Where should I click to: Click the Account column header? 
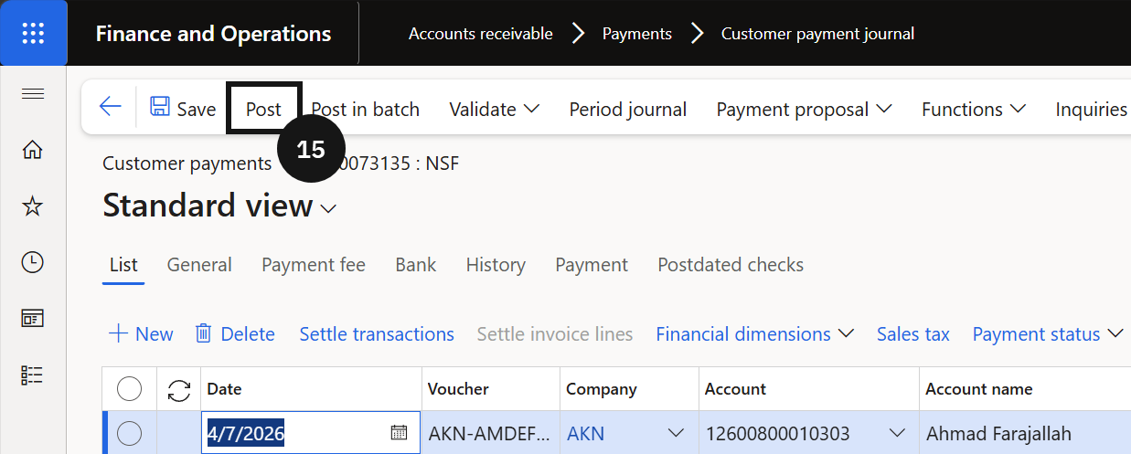809,389
